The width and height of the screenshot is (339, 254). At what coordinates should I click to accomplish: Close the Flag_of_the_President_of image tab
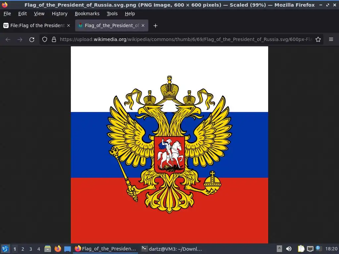click(x=143, y=25)
